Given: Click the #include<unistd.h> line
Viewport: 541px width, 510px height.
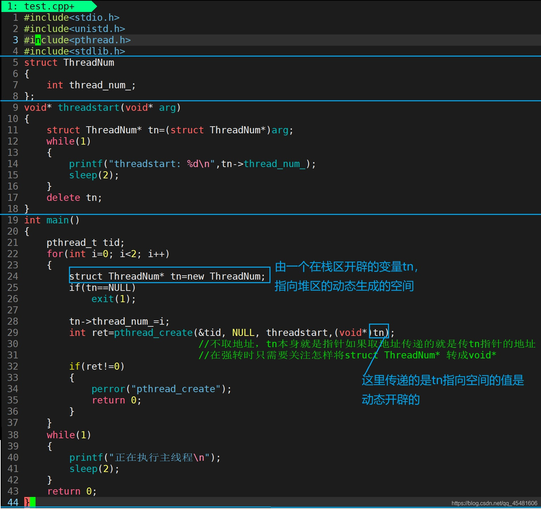Looking at the screenshot, I should (x=75, y=29).
